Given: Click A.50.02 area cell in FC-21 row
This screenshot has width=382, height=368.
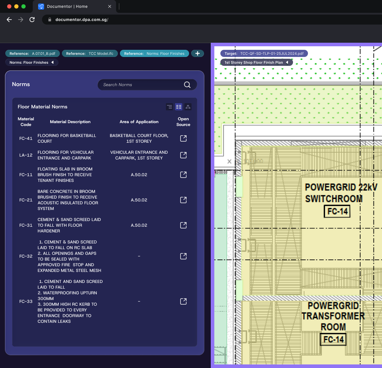Looking at the screenshot, I should (x=139, y=200).
